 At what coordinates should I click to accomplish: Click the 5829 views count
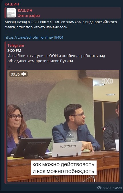coord(107,188)
